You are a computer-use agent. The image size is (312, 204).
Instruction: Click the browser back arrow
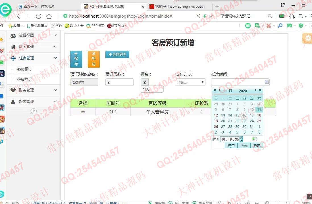(x=19, y=16)
